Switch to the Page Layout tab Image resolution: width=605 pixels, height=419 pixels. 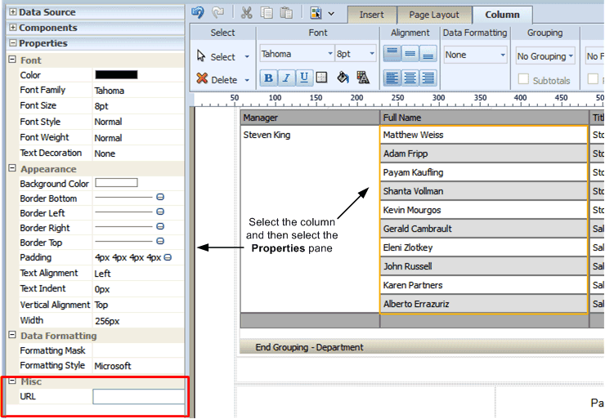point(434,15)
